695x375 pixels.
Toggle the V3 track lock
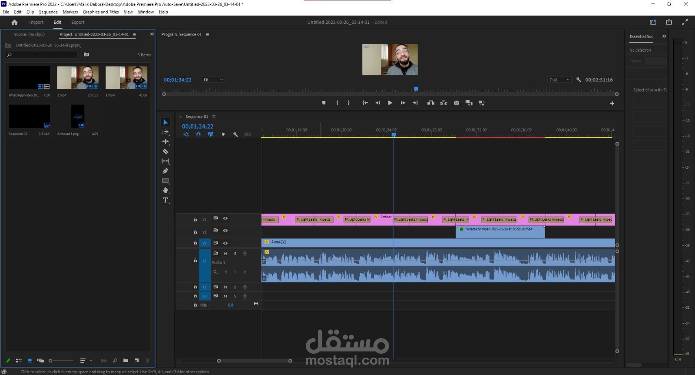[195, 220]
